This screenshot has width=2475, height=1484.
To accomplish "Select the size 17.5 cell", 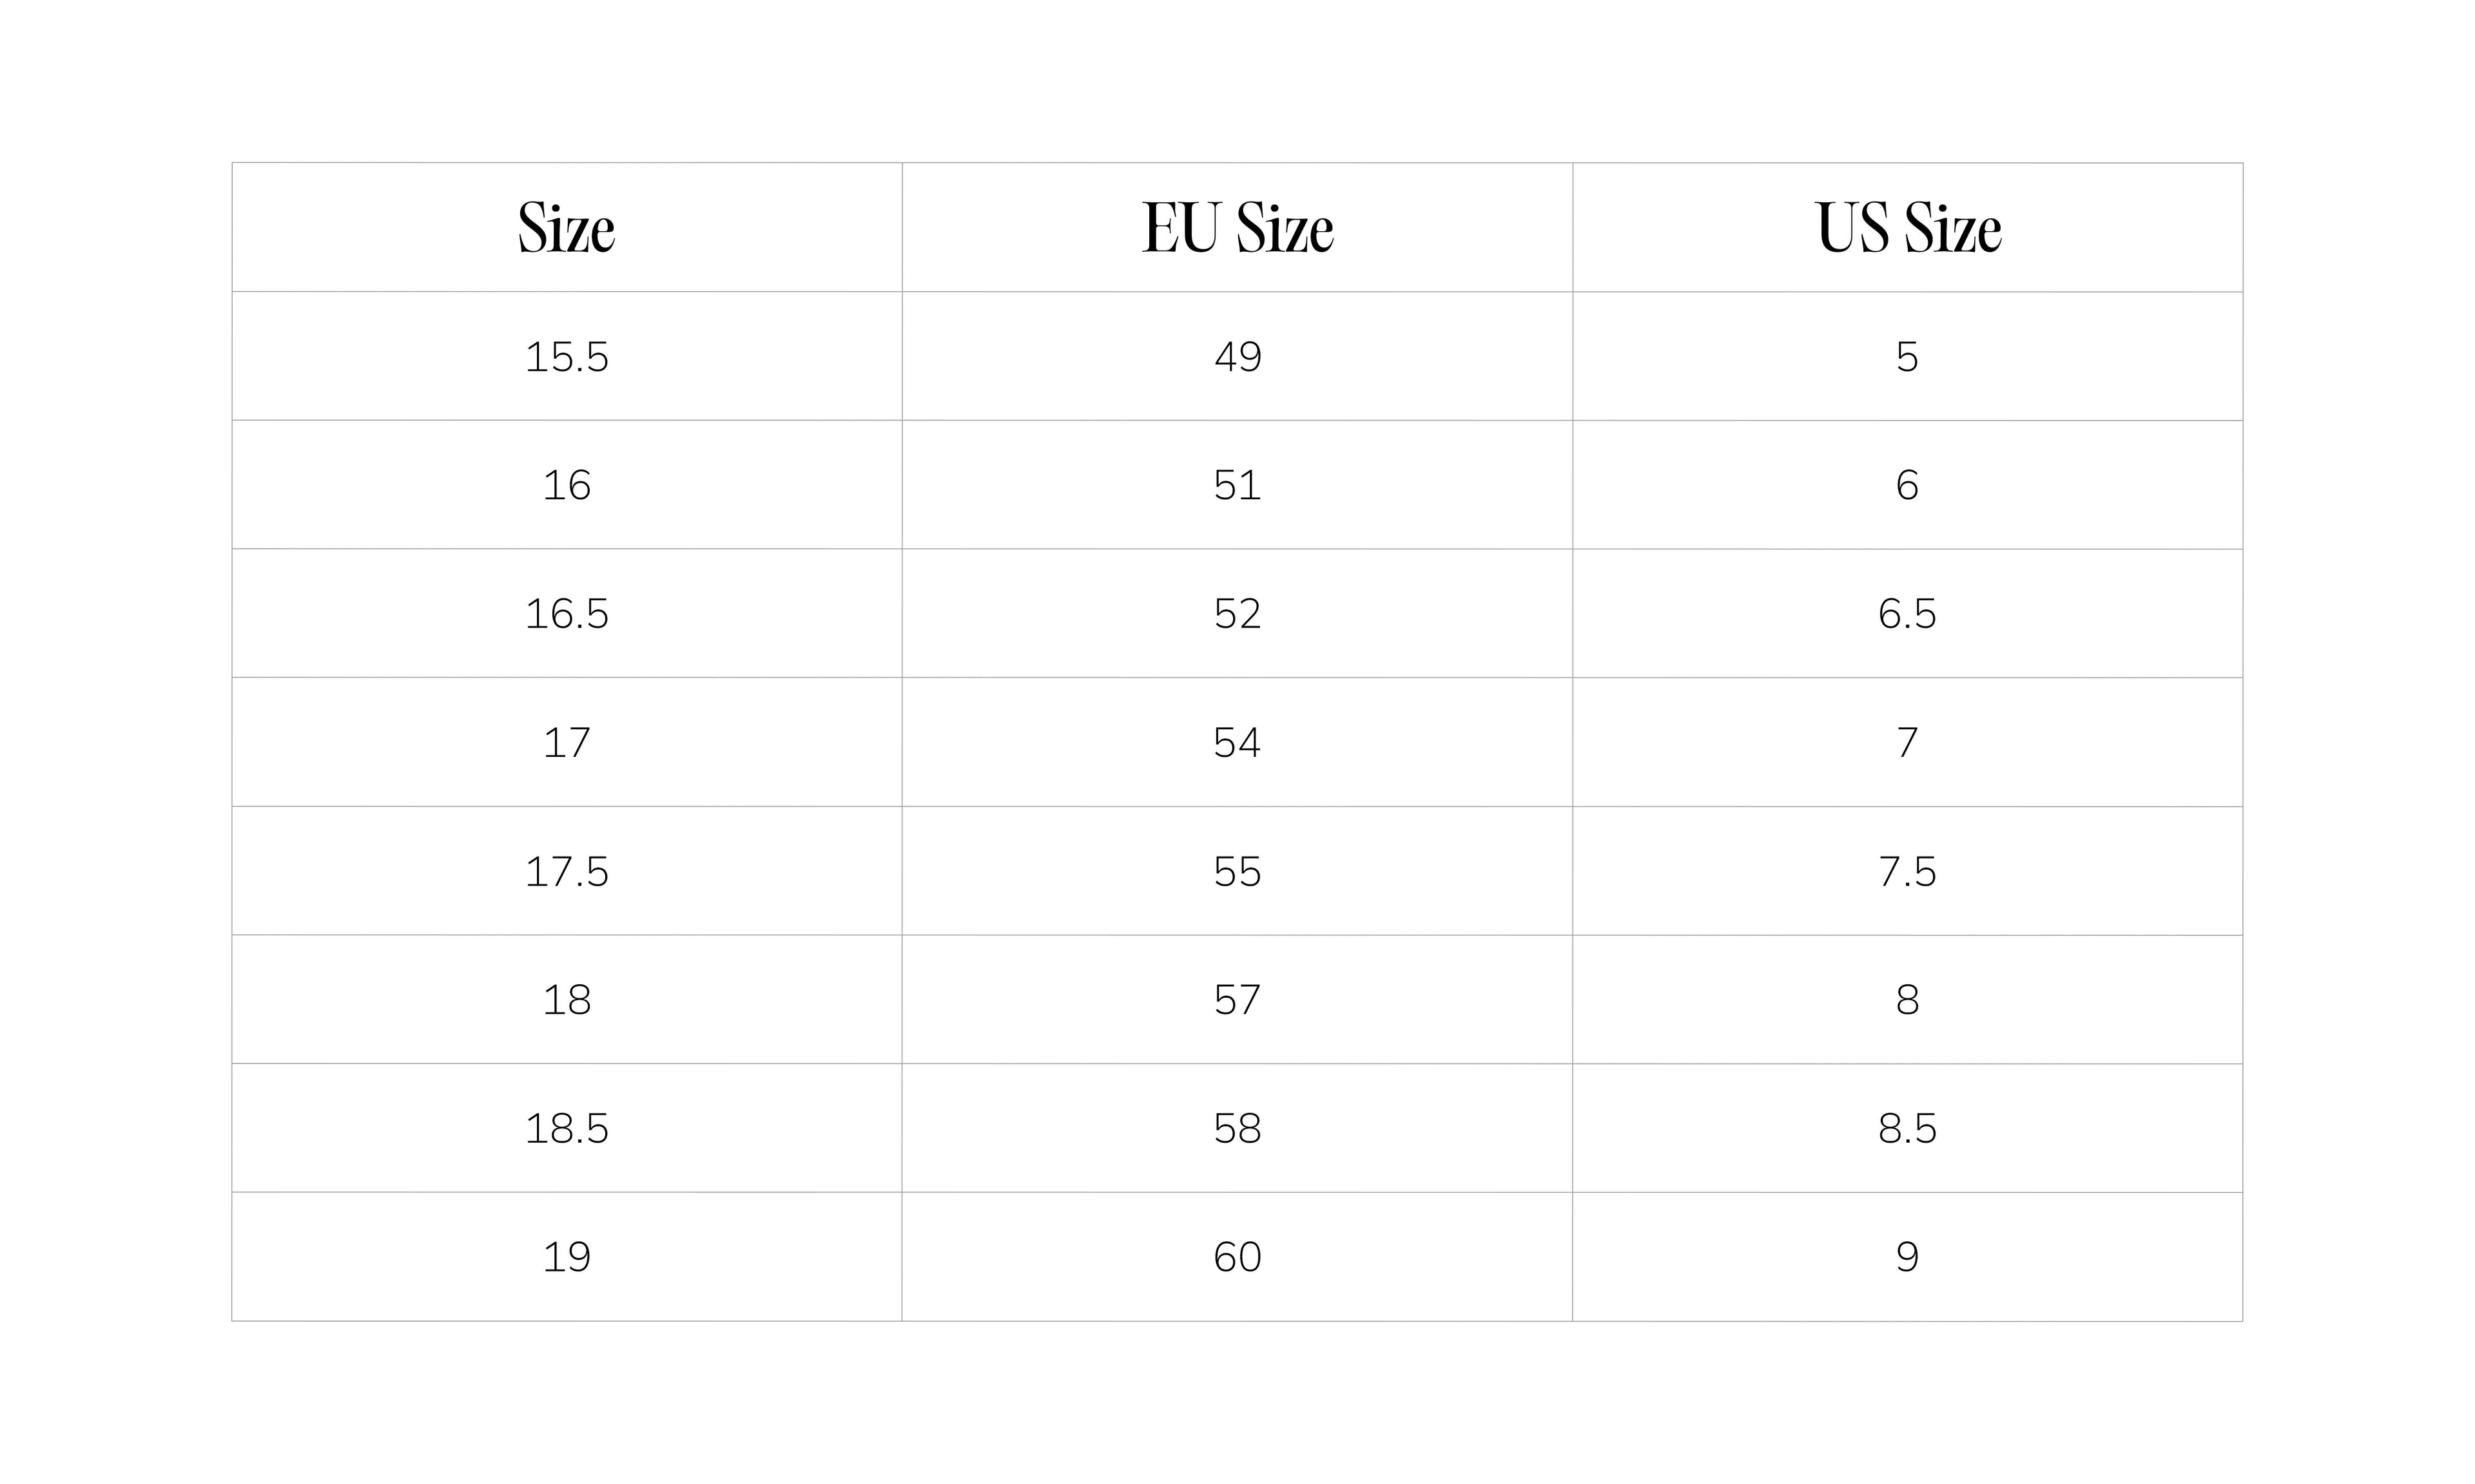I will pos(567,871).
